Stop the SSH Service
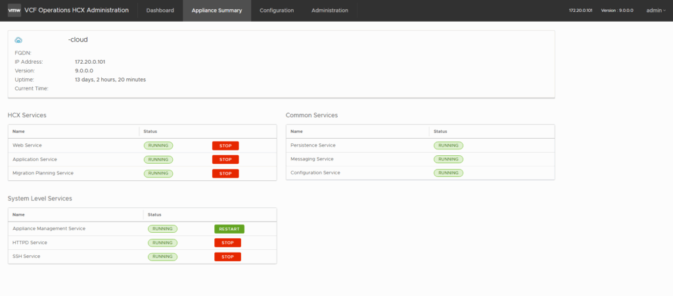Image resolution: width=673 pixels, height=296 pixels. click(227, 257)
